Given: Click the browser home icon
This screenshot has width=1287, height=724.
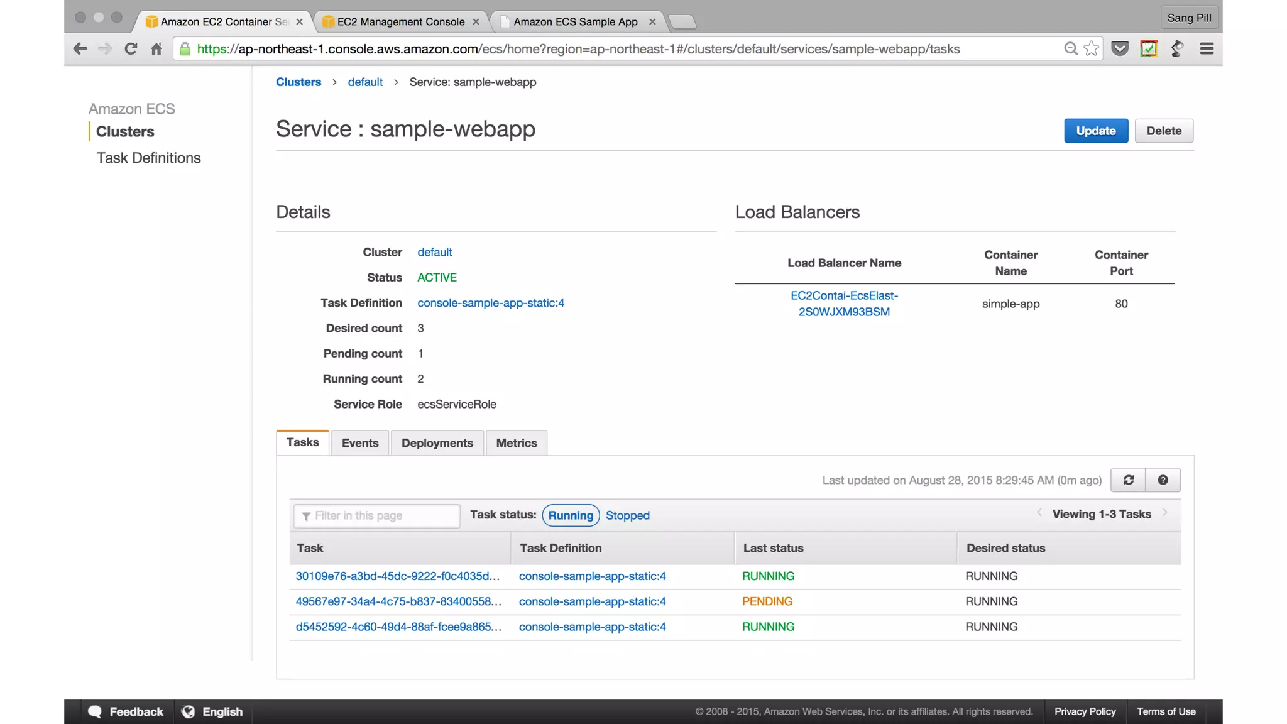Looking at the screenshot, I should pos(156,49).
